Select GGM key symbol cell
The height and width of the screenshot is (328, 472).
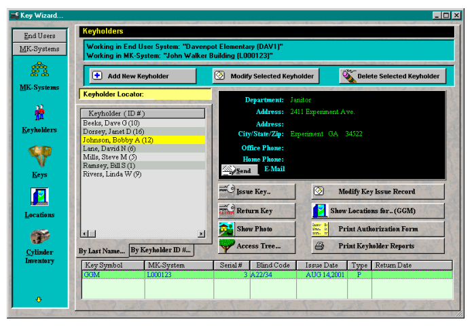click(113, 275)
